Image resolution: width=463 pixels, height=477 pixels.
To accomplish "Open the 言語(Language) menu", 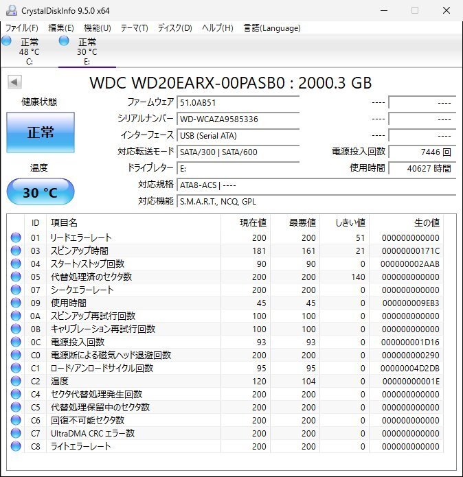I will pos(272,28).
